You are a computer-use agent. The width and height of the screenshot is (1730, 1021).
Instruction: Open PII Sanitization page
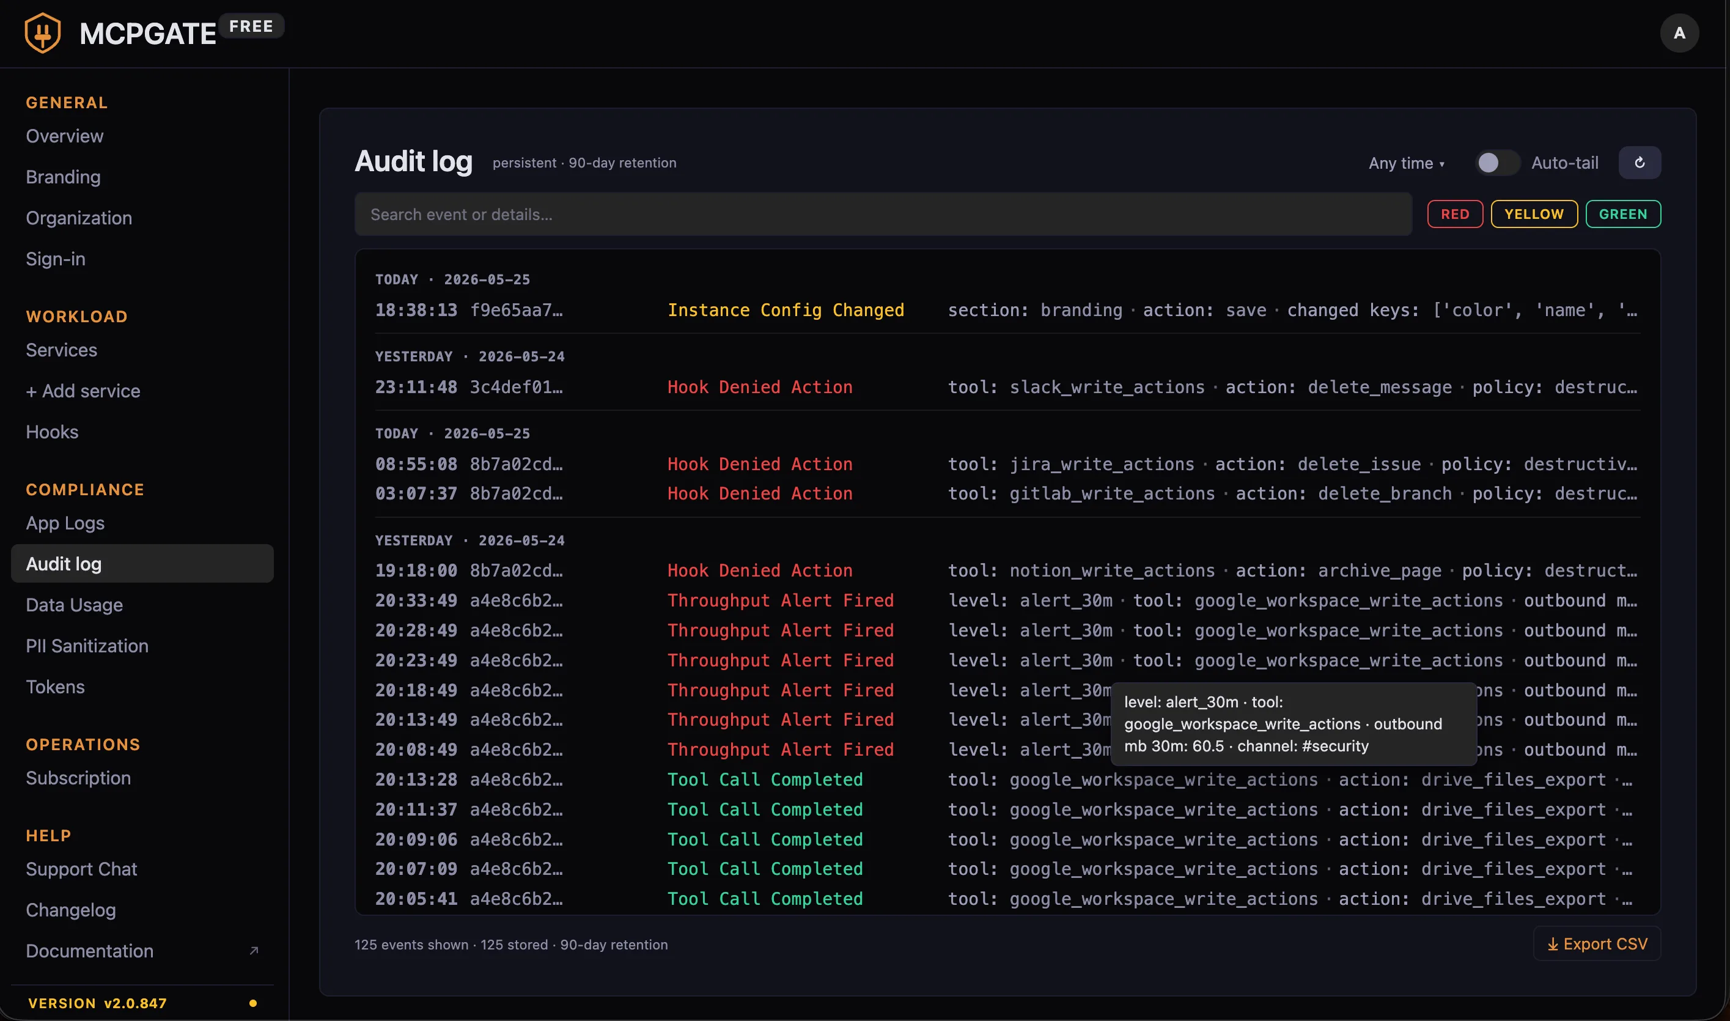87,646
